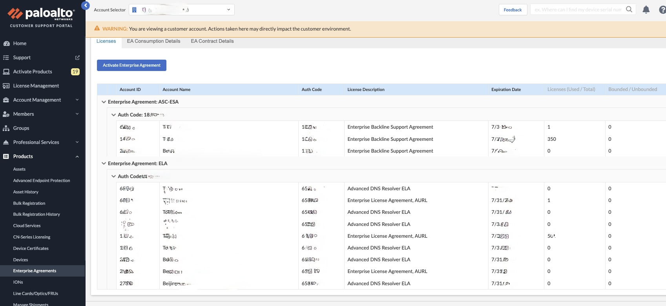
Task: Switch to EA Consumption Details tab
Action: click(x=153, y=41)
